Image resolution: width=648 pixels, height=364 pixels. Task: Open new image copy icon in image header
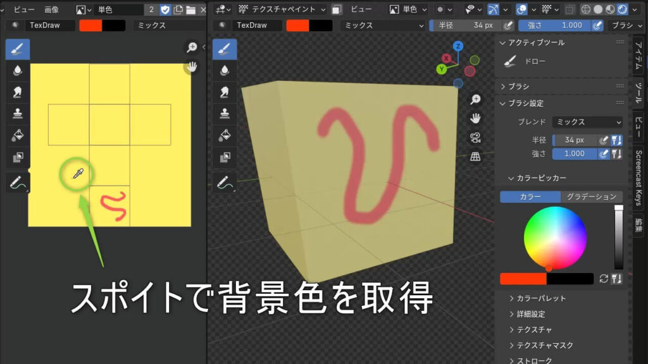click(178, 9)
